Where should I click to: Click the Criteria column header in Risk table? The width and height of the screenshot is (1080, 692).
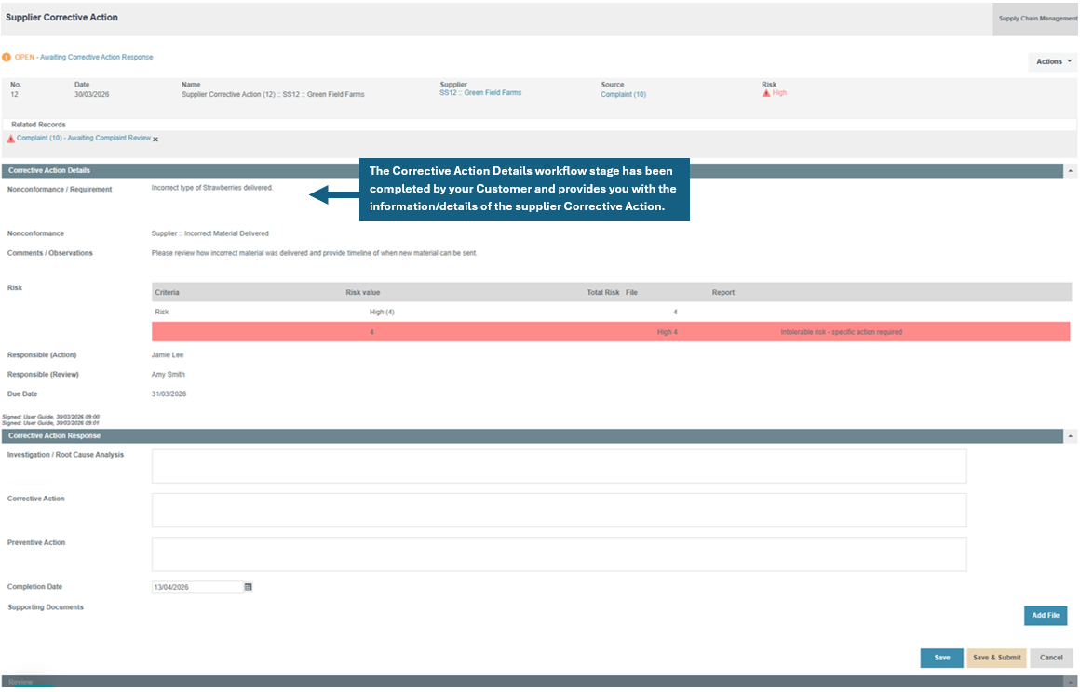coord(168,293)
